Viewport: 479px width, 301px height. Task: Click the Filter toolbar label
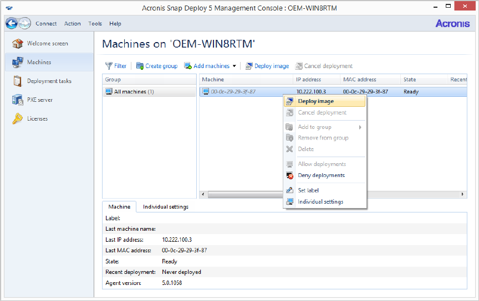tap(120, 66)
